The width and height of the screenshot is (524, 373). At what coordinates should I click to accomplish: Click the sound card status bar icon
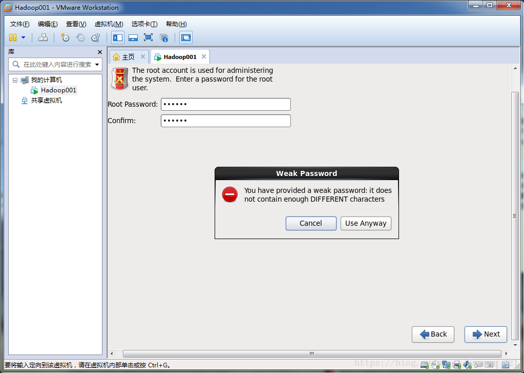click(468, 364)
